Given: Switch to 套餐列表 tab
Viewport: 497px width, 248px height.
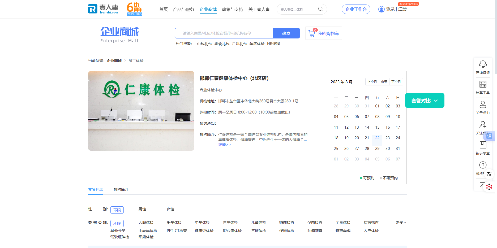Looking at the screenshot, I should 96,189.
